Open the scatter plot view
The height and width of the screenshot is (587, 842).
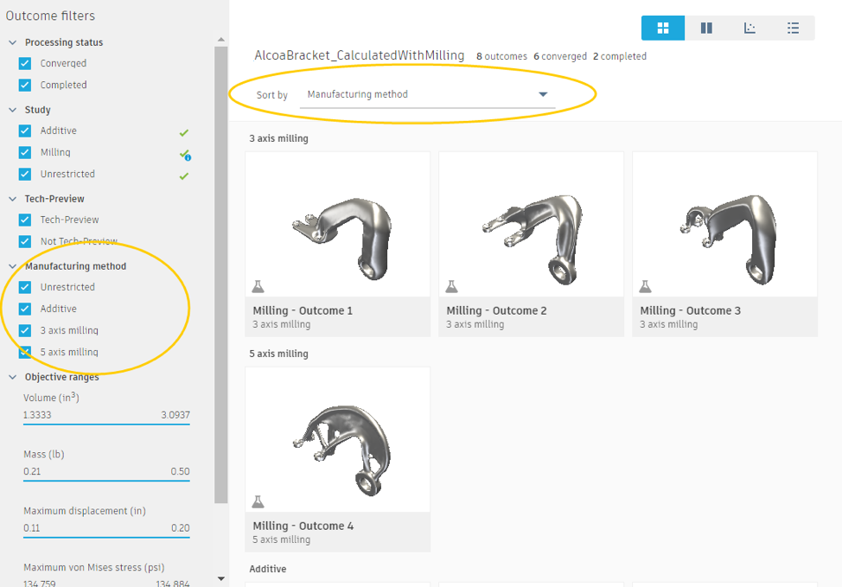tap(750, 28)
